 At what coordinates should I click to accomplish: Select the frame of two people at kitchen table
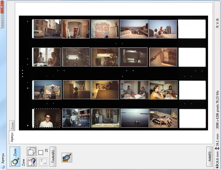pyautogui.click(x=135, y=90)
